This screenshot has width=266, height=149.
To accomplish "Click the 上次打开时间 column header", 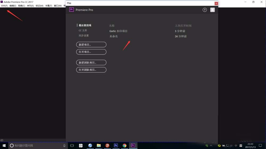I will click(x=183, y=26).
